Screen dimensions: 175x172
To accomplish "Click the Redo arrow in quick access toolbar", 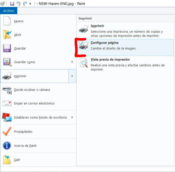I will coord(25,4).
